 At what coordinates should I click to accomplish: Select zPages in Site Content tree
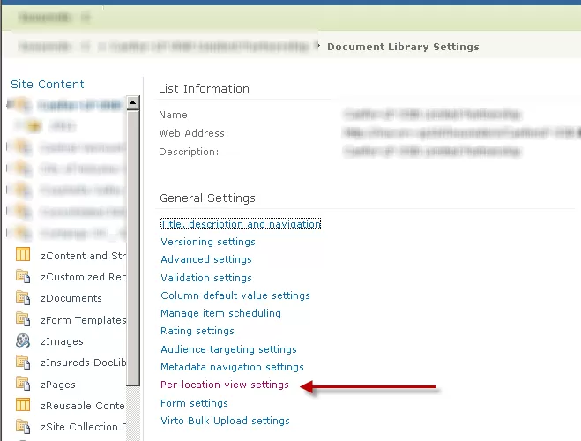pyautogui.click(x=58, y=385)
